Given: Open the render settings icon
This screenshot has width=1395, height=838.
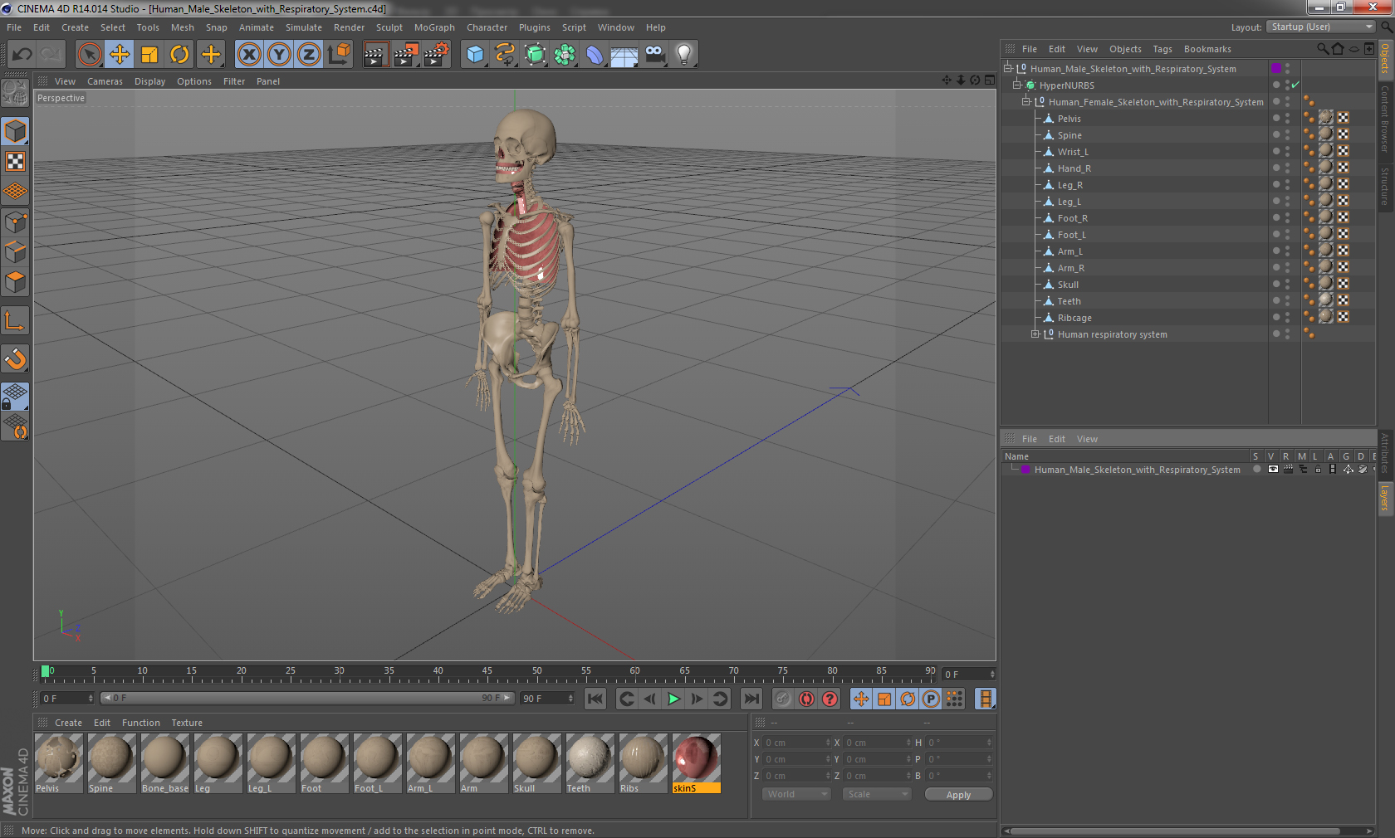Looking at the screenshot, I should pyautogui.click(x=436, y=55).
